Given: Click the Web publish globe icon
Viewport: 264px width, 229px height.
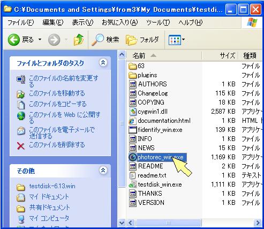Looking at the screenshot, I should point(21,116).
